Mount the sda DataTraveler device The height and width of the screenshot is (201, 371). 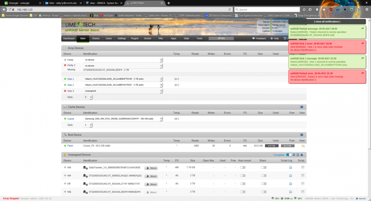coord(151,168)
